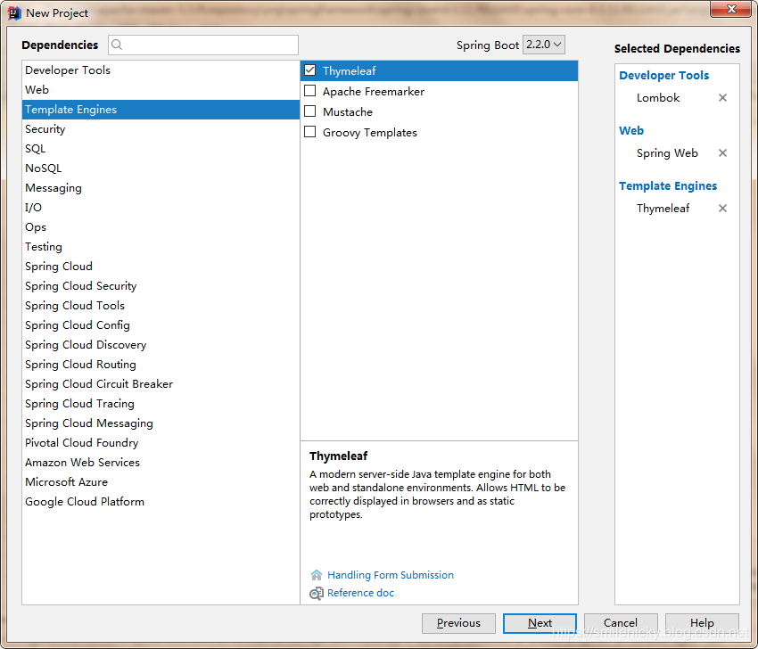Open the Handling Form Submission guide link
Image resolution: width=758 pixels, height=649 pixels.
pos(391,575)
